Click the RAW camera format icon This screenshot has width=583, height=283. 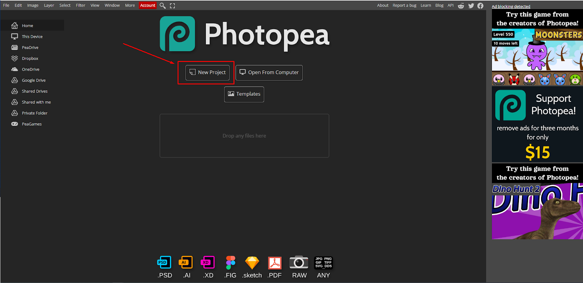(x=299, y=262)
